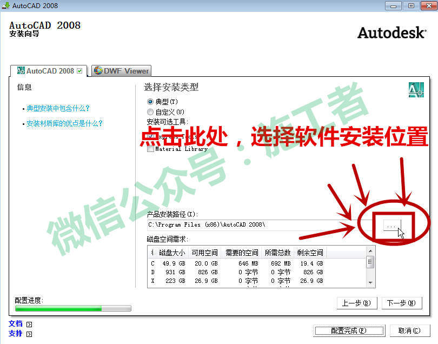Viewport: 438px width, 344px height.
Task: Click the 646 MB required space cell
Action: pos(248,263)
